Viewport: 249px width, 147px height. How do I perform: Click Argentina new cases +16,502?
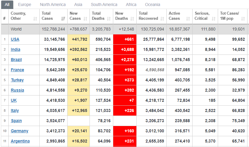click(x=80, y=141)
